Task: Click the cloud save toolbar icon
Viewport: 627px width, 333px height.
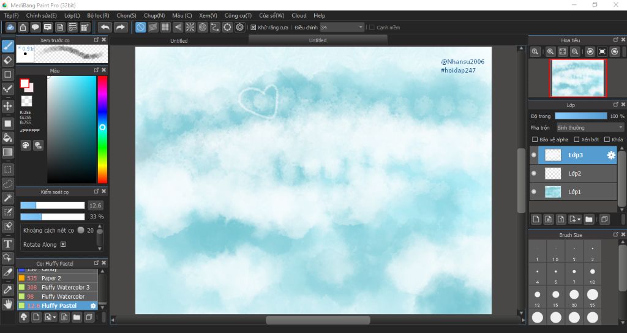Action: pos(10,27)
